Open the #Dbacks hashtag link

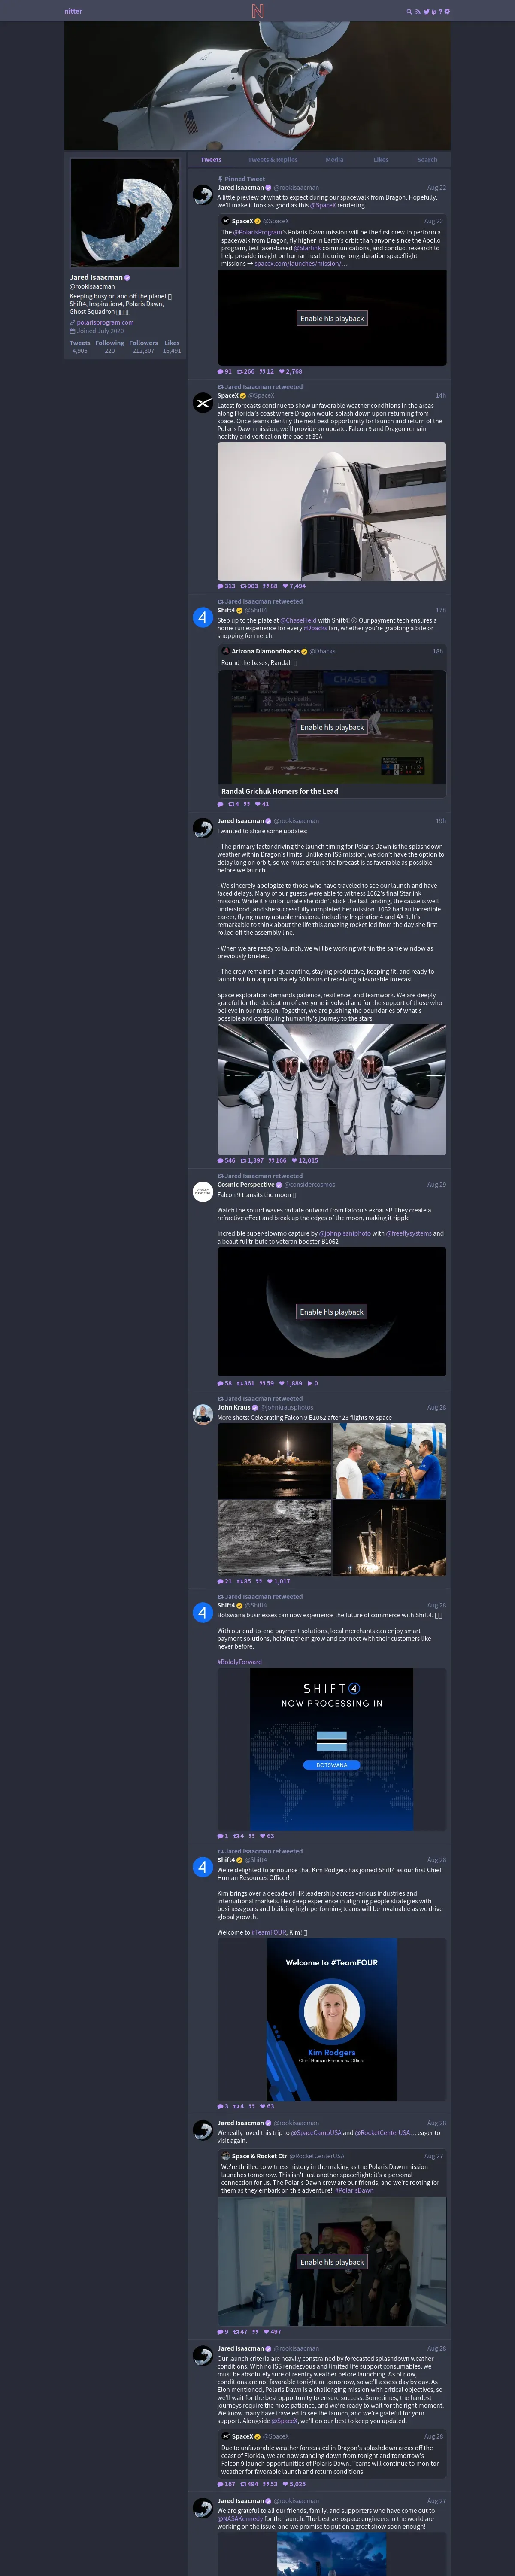(x=315, y=628)
